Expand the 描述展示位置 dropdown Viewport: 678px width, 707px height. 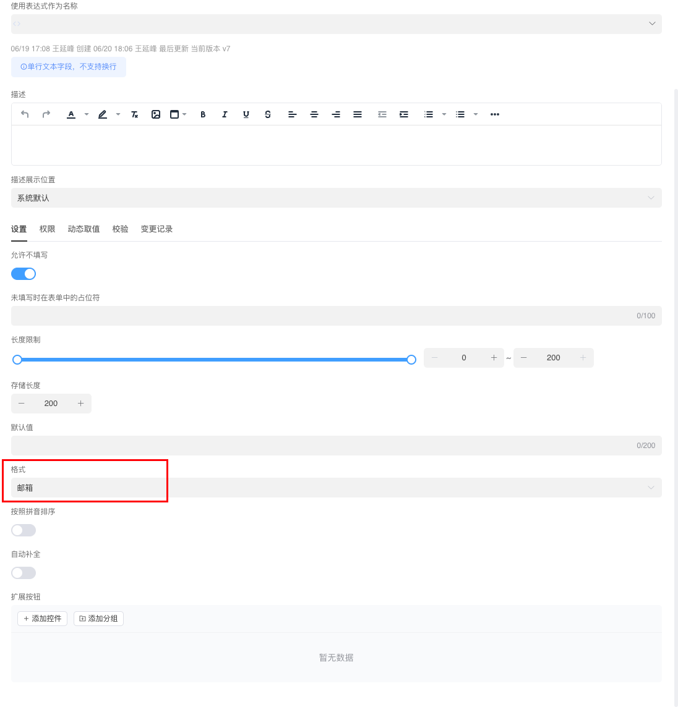point(336,198)
